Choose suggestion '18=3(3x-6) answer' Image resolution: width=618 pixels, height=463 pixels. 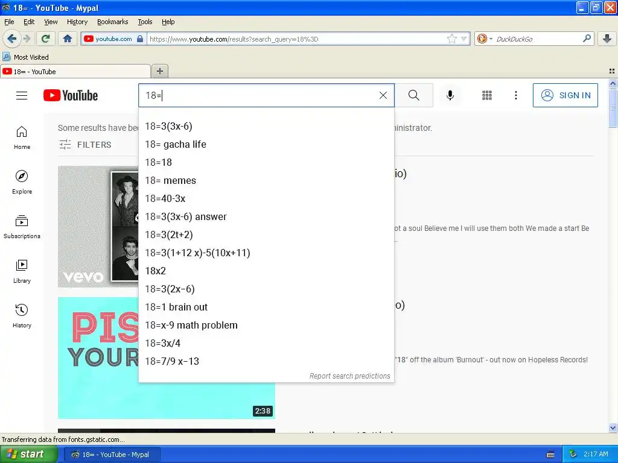pyautogui.click(x=266, y=217)
